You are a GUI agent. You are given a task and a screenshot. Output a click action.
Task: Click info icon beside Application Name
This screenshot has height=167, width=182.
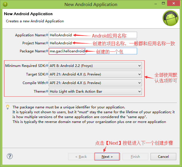coord(47,35)
